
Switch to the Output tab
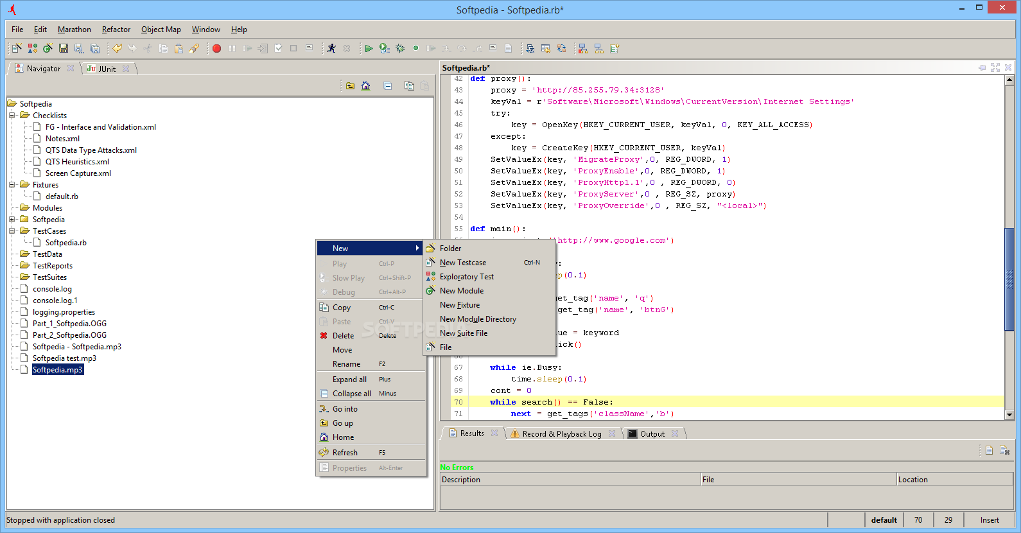652,434
